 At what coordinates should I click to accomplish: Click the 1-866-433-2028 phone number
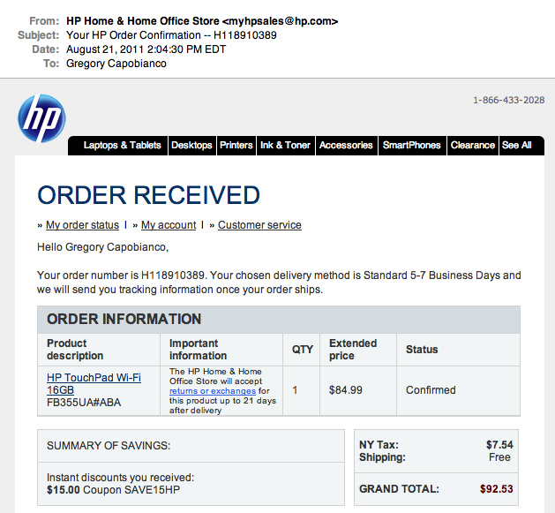click(508, 101)
